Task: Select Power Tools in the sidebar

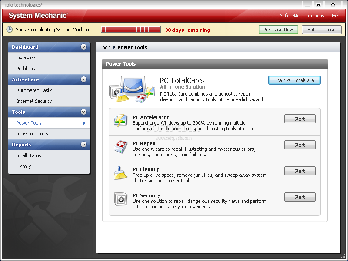Action: (49, 123)
